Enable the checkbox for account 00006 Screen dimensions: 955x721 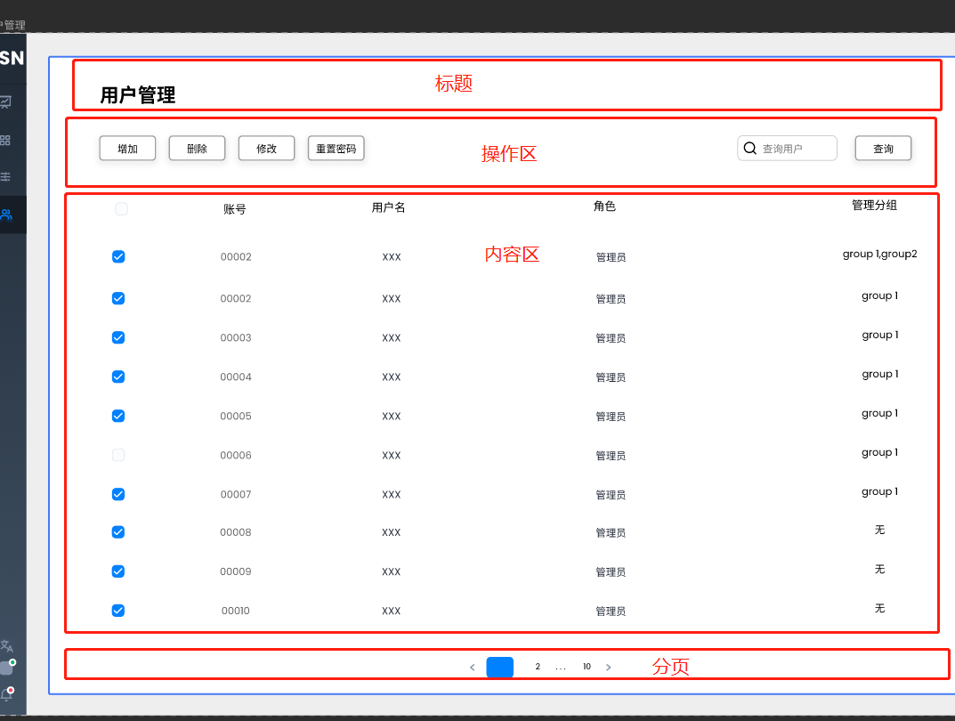(x=118, y=455)
